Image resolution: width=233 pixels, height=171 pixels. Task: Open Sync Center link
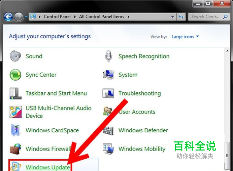pos(41,75)
